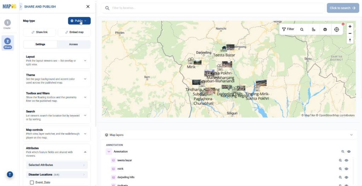362x186 pixels.
Task: Click the Share link button
Action: point(40,32)
